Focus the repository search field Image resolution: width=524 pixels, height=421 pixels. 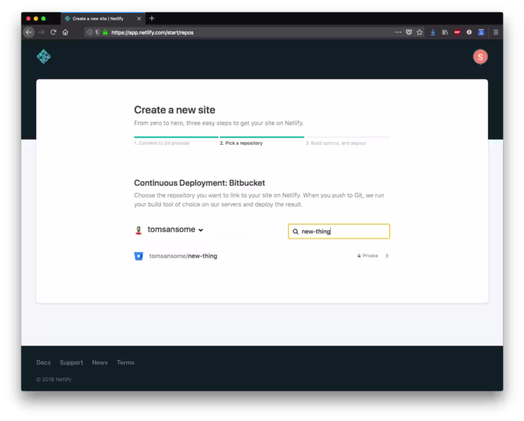point(339,231)
